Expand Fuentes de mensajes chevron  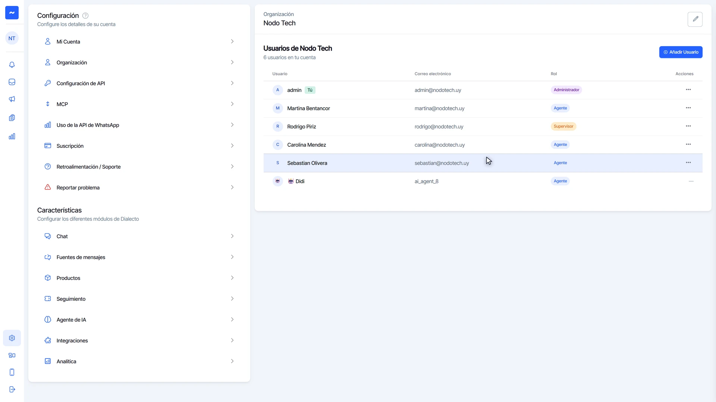[232, 257]
